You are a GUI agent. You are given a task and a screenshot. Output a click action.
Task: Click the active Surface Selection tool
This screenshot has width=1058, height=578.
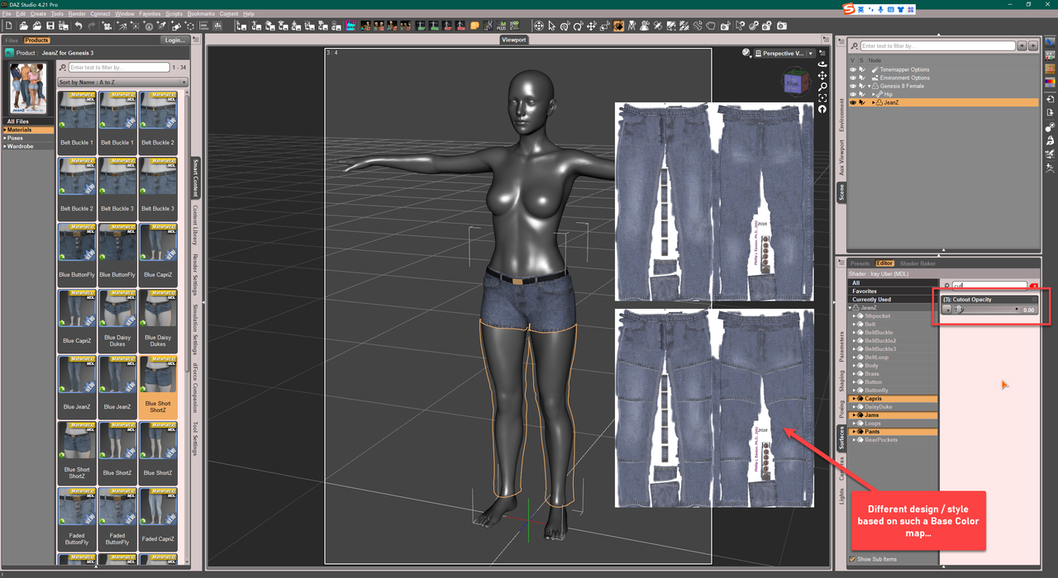(x=617, y=26)
